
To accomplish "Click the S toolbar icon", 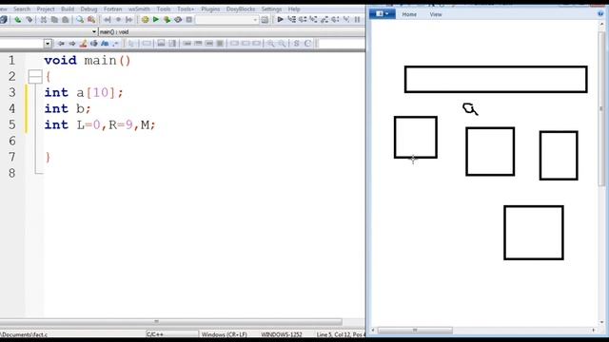I will 296,44.
